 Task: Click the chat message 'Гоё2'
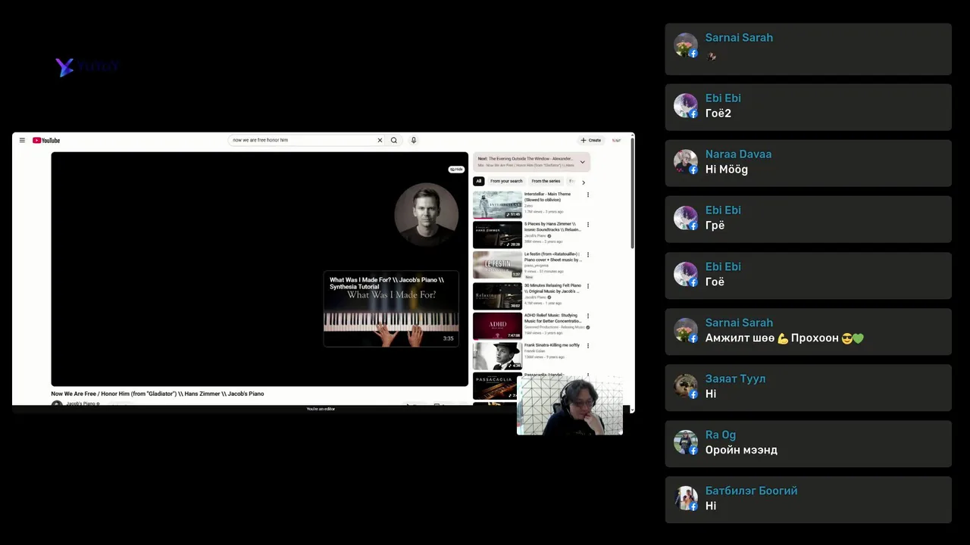pos(718,114)
